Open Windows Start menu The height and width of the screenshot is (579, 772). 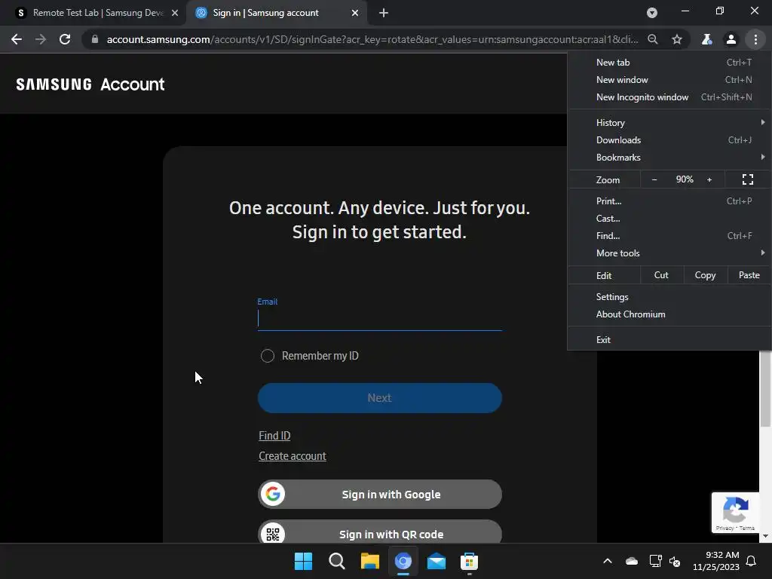[303, 561]
